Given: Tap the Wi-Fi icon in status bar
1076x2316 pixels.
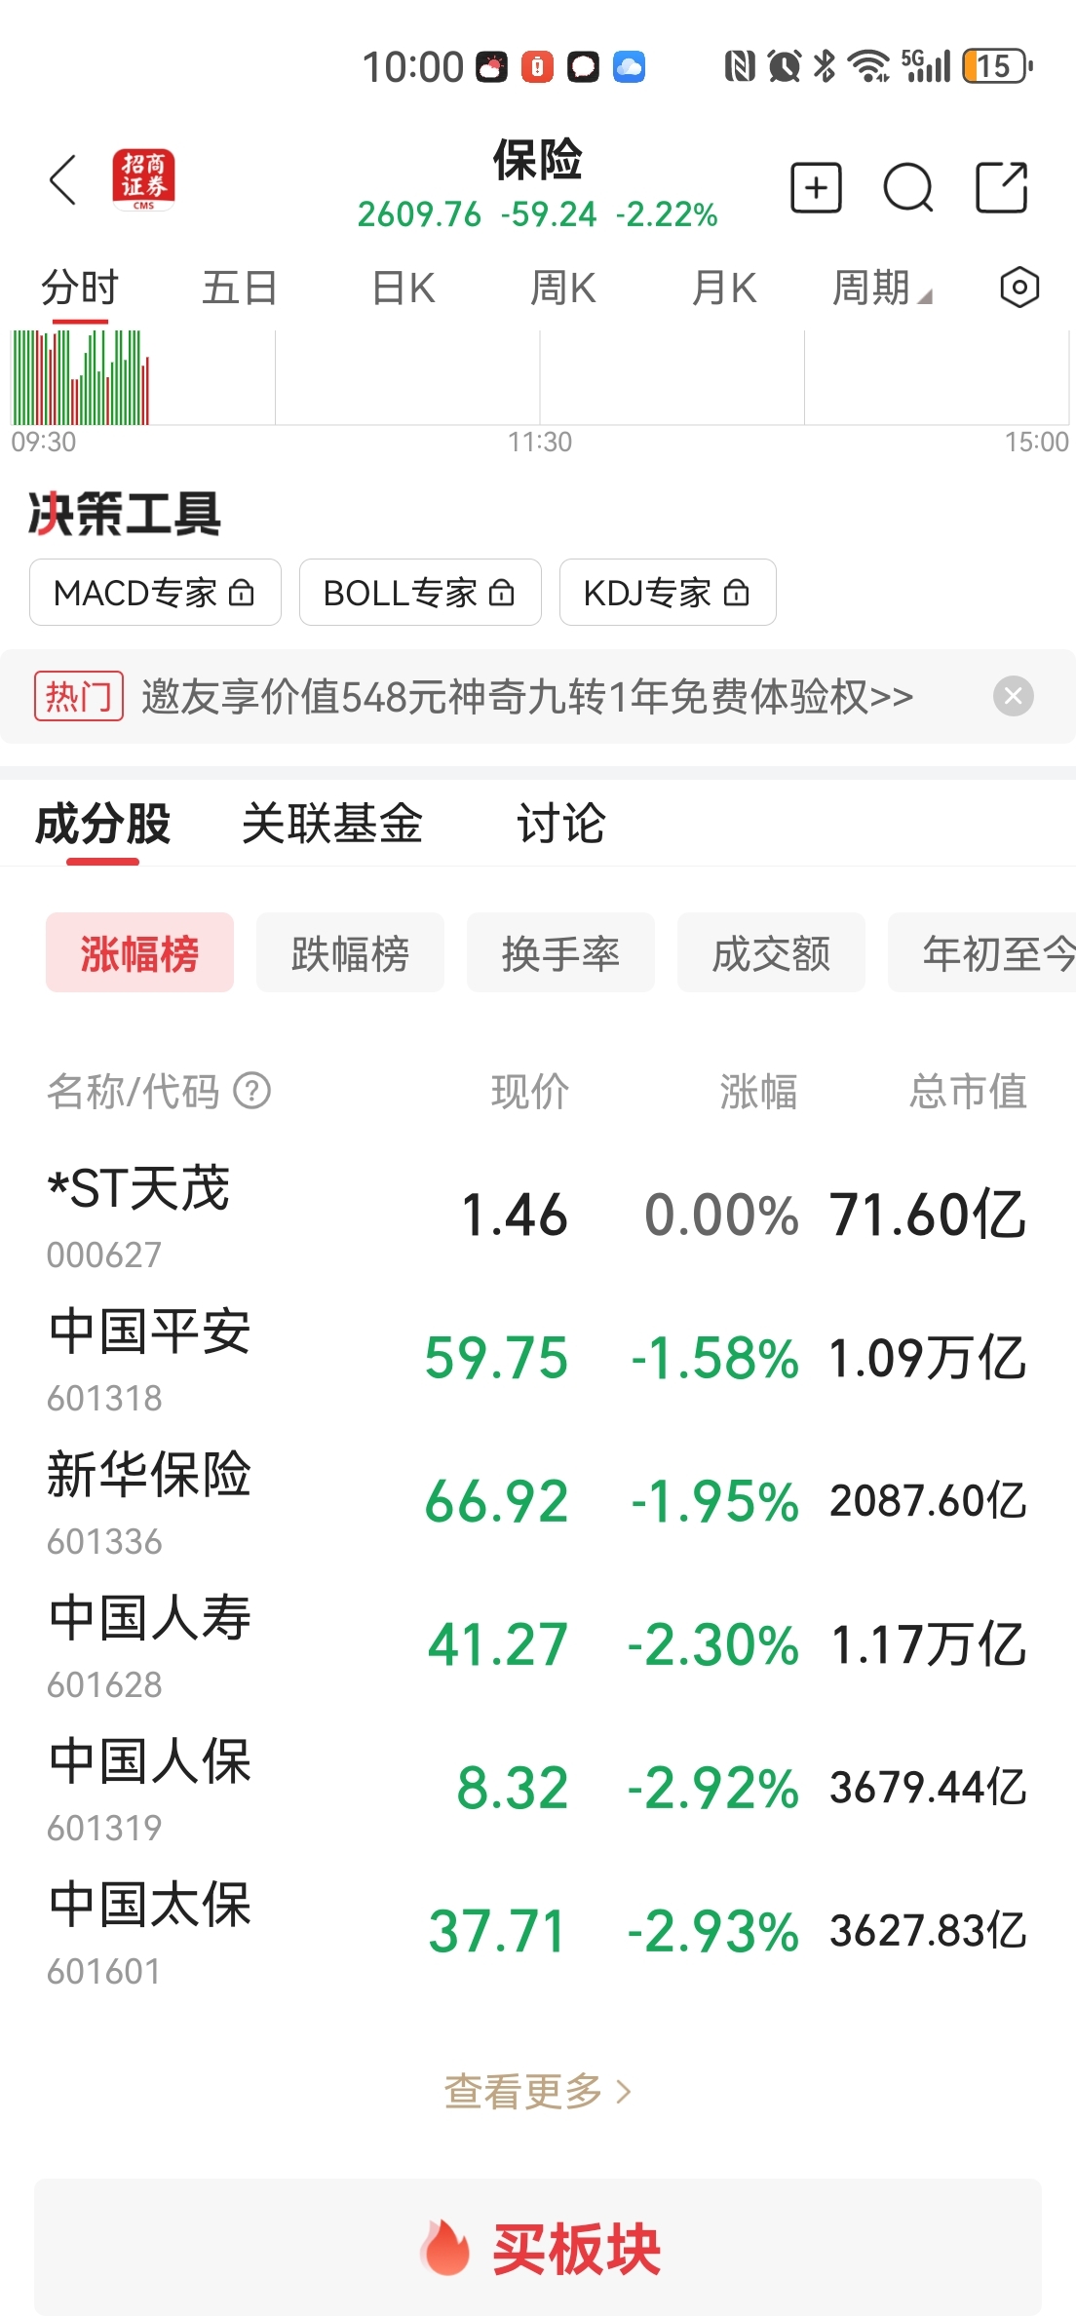Looking at the screenshot, I should point(867,66).
